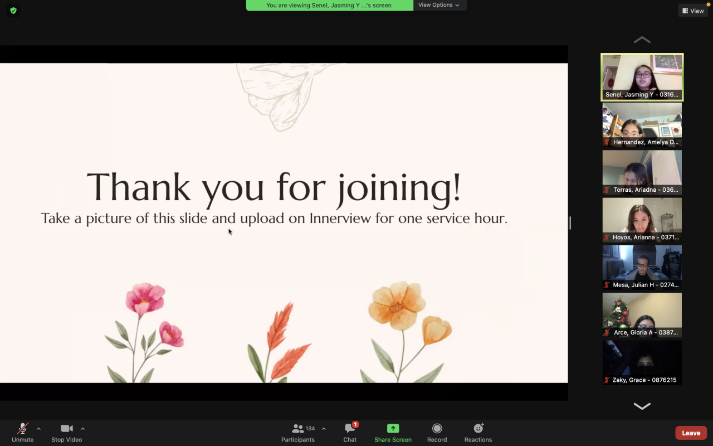Select Zaky, Grace video thumbnail
This screenshot has height=446, width=713.
pyautogui.click(x=642, y=363)
